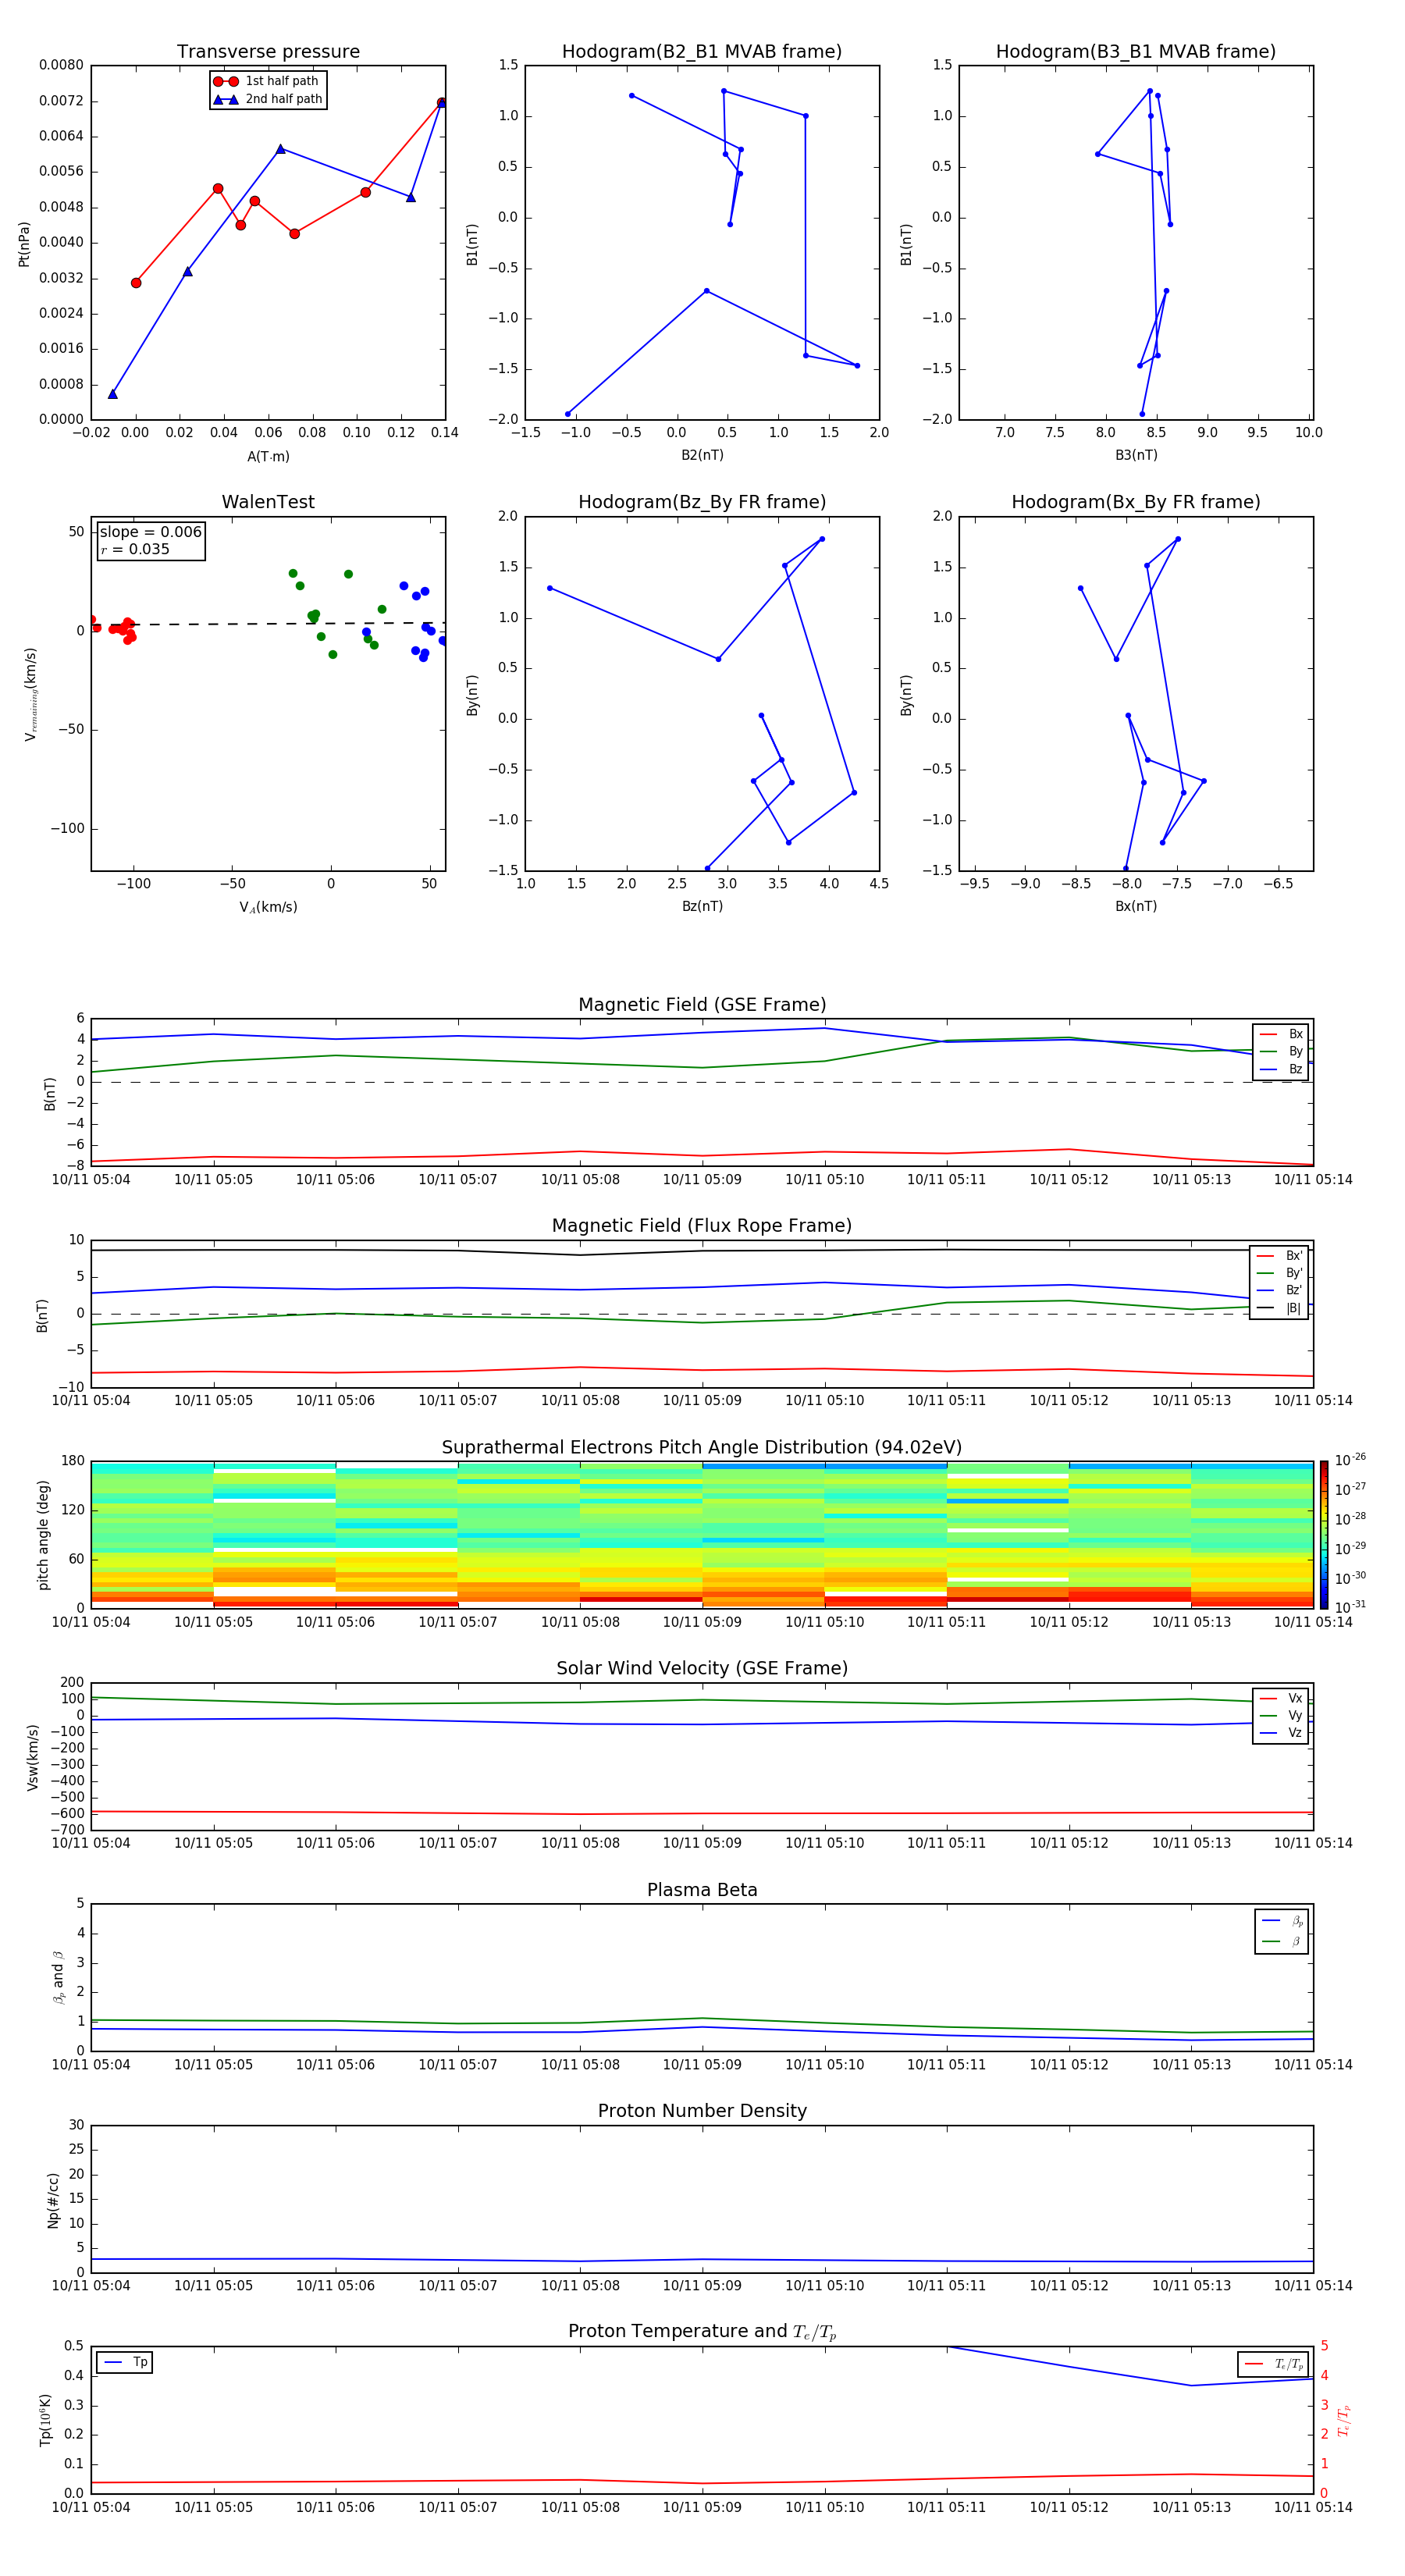Click the "B2(nT)" x-axis label
Viewport: 1405px width, 2576px height.
[x=702, y=455]
